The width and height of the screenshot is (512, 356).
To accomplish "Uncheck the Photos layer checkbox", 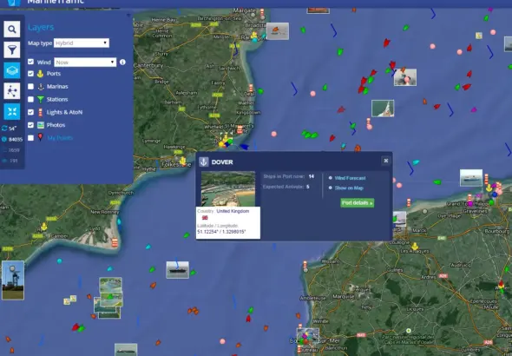I will 30,125.
